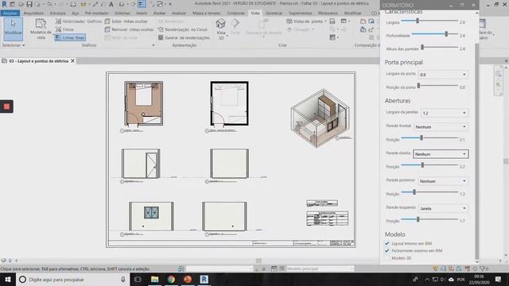Adjust the Largura slider
Image resolution: width=509 pixels, height=286 pixels.
pos(429,21)
